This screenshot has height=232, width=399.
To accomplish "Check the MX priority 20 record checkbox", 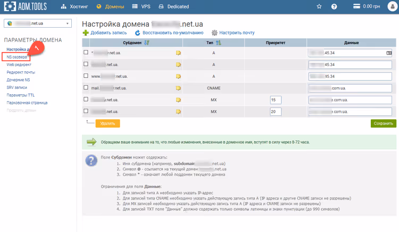I will click(x=86, y=111).
